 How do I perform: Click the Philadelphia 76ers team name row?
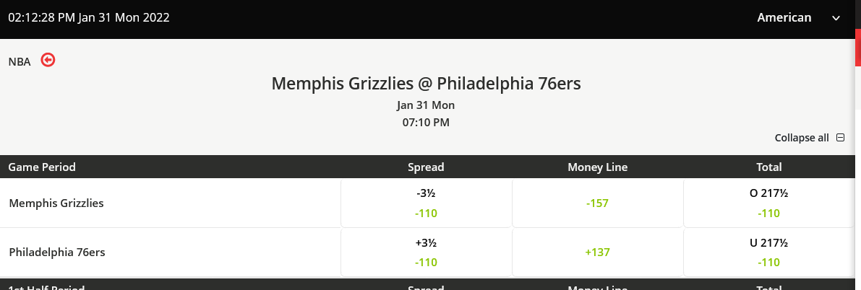tap(56, 252)
